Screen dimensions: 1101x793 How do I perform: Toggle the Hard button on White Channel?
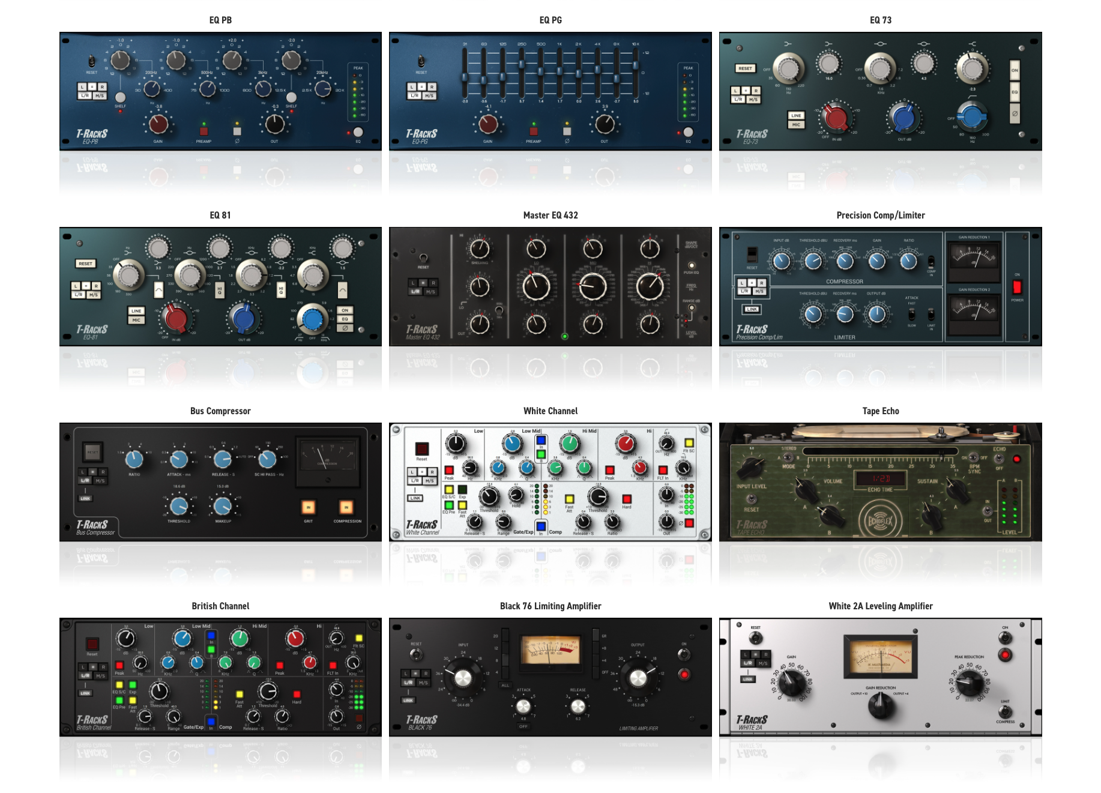[x=627, y=499]
